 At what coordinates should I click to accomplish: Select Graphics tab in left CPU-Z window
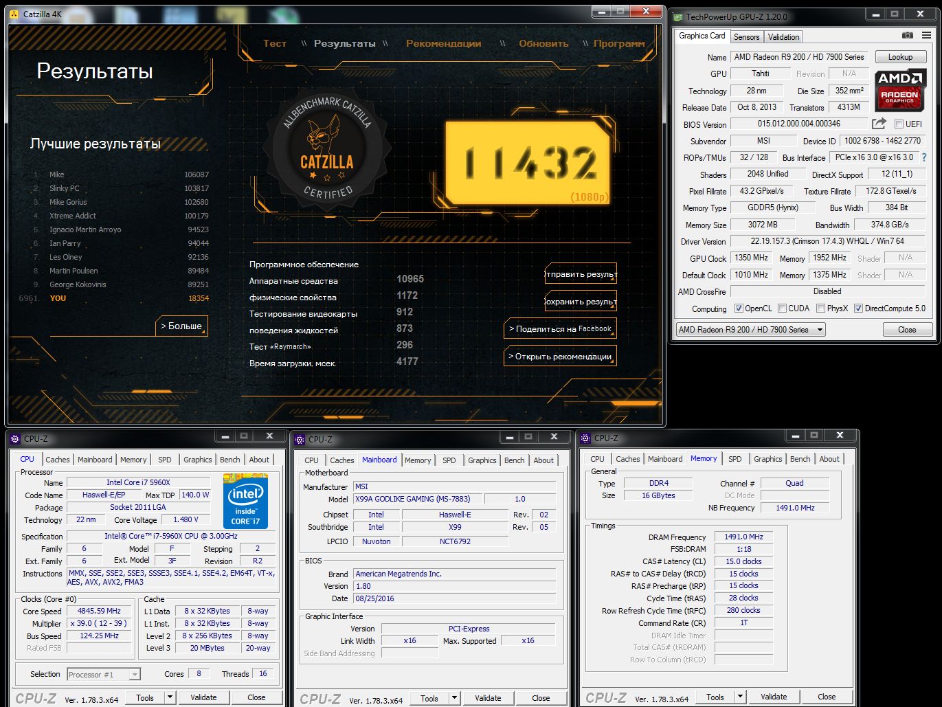(198, 460)
